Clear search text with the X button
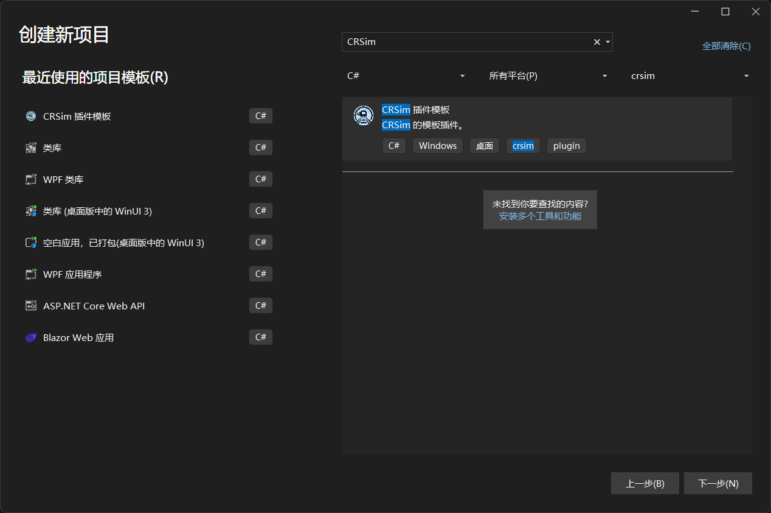771x513 pixels. [x=596, y=42]
